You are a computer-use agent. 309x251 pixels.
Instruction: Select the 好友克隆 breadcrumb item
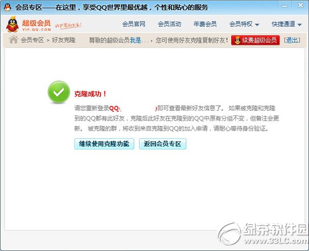(x=64, y=40)
